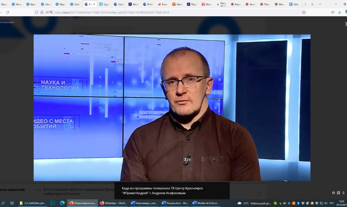The width and height of the screenshot is (347, 207).
Task: Click the studio interview photo
Action: pos(172,108)
